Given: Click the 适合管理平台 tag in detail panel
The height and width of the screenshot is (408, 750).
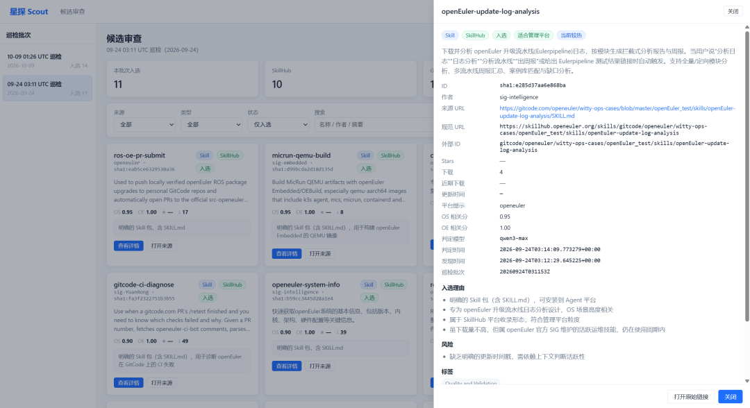Looking at the screenshot, I should [533, 35].
